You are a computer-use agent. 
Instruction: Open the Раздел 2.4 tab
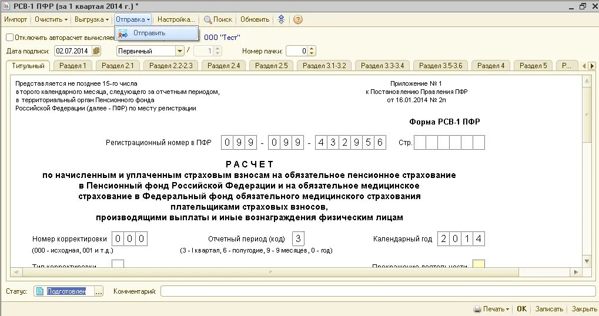pos(223,66)
